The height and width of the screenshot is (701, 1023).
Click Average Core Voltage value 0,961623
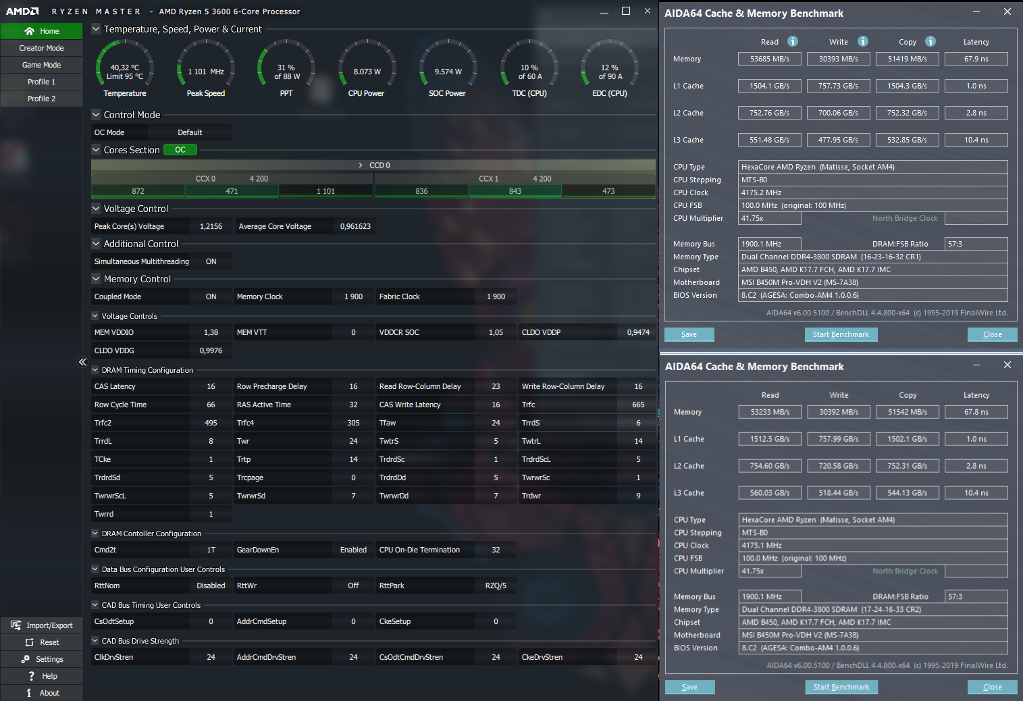(355, 226)
